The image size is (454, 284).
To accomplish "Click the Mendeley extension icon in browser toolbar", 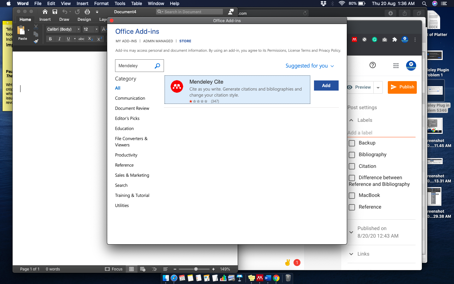I will click(x=354, y=39).
